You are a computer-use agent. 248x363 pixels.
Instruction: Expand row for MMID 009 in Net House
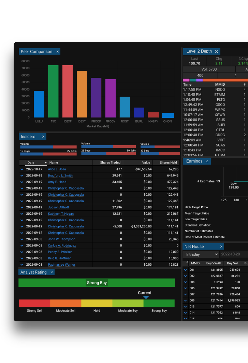point(186,301)
